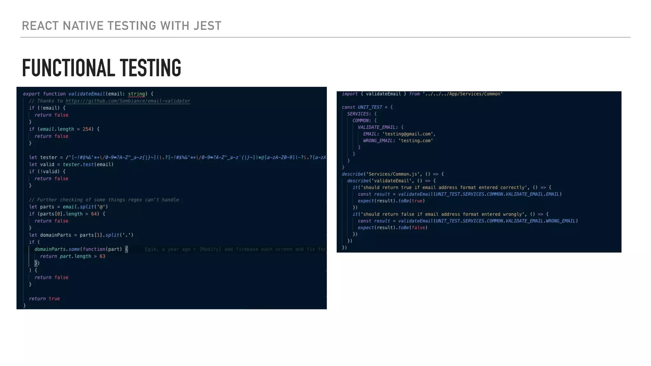
Task: Select the "describe('validateEmail'" line
Action: tap(391, 181)
